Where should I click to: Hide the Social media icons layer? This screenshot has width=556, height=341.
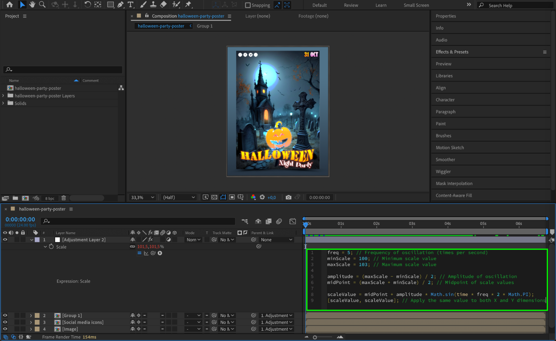point(5,322)
